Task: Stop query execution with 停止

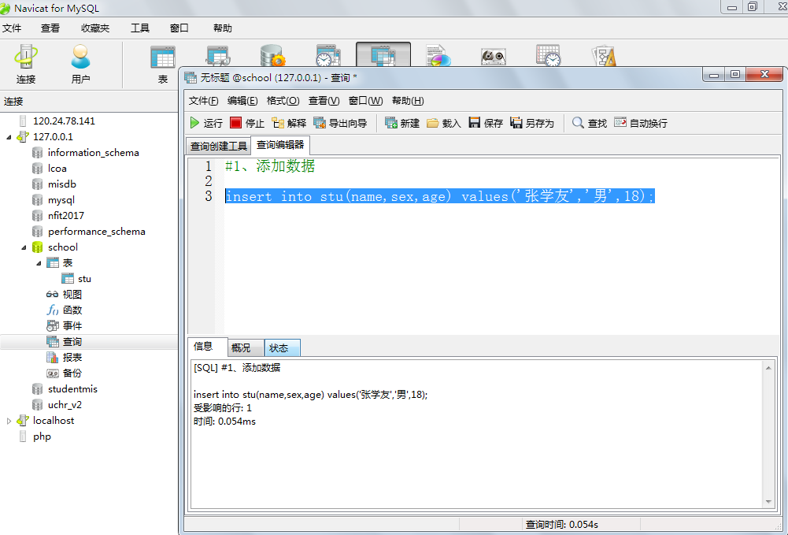Action: pyautogui.click(x=246, y=123)
